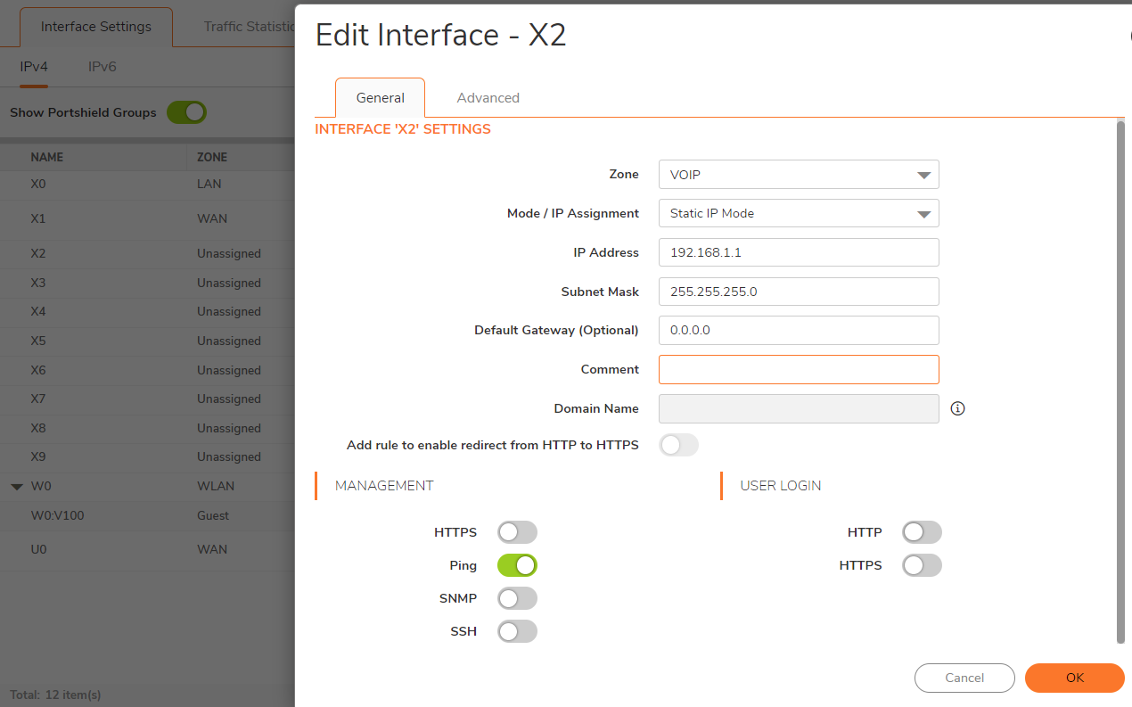Select the X3 interface row
The image size is (1132, 707).
pos(147,284)
